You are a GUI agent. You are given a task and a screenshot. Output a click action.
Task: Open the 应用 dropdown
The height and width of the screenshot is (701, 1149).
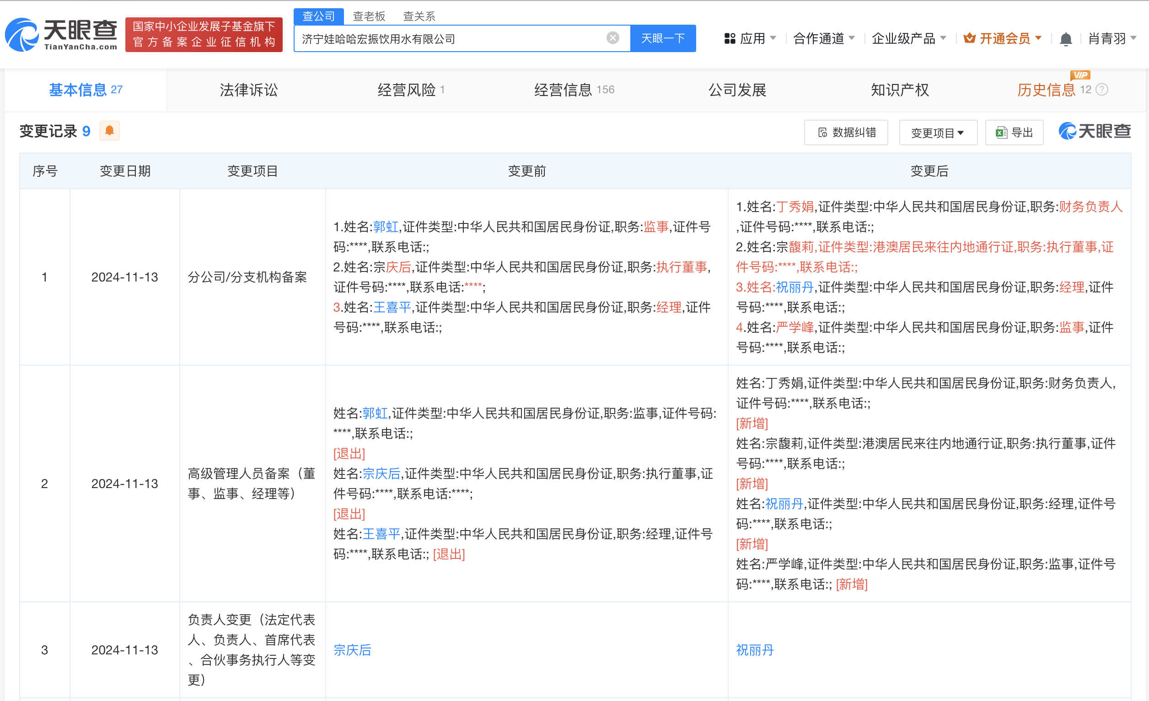coord(750,38)
